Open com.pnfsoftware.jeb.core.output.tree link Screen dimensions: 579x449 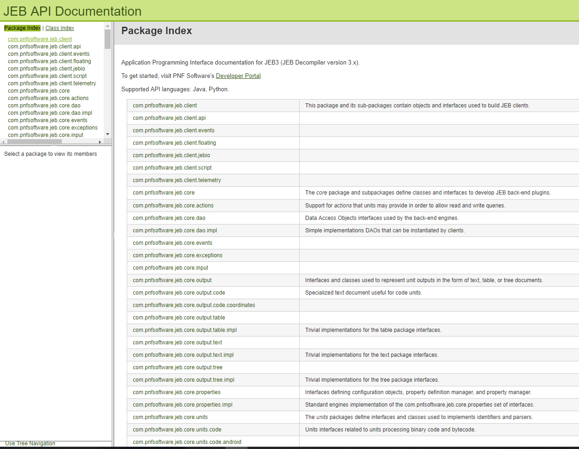[177, 367]
